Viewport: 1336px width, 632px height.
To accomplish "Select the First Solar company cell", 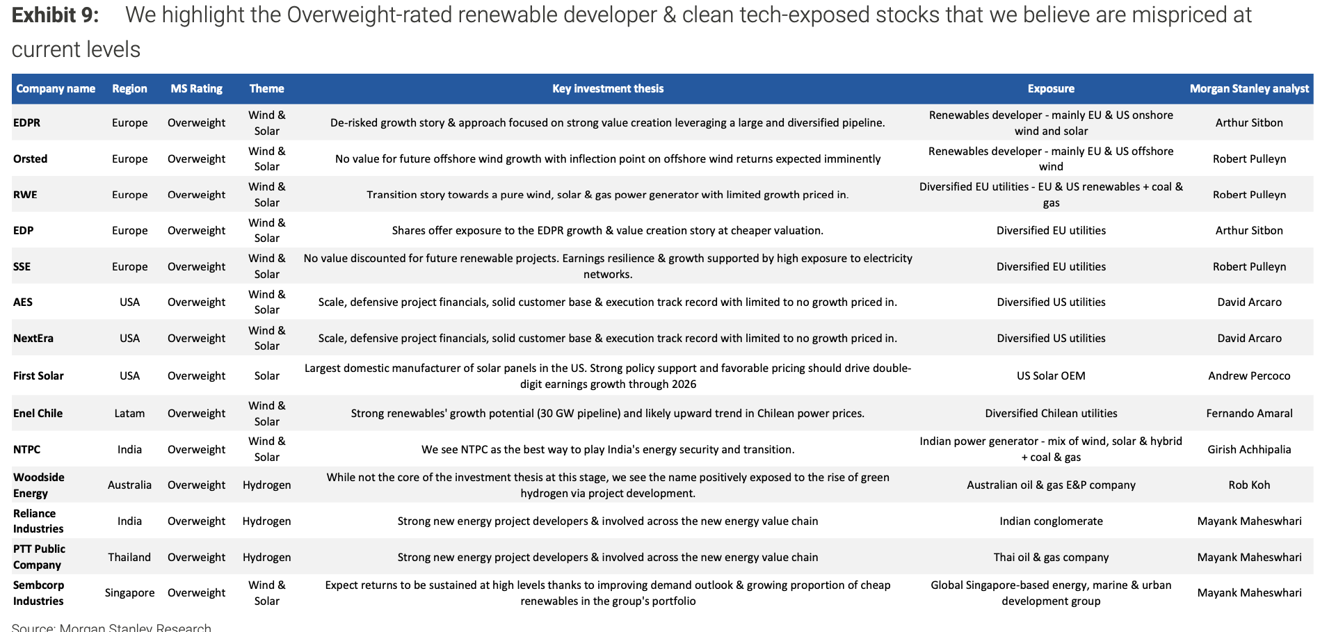I will 38,375.
